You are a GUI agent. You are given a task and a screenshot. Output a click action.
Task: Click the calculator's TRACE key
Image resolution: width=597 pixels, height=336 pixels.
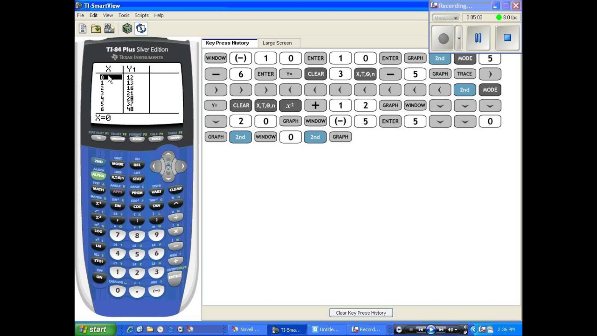pos(156,139)
